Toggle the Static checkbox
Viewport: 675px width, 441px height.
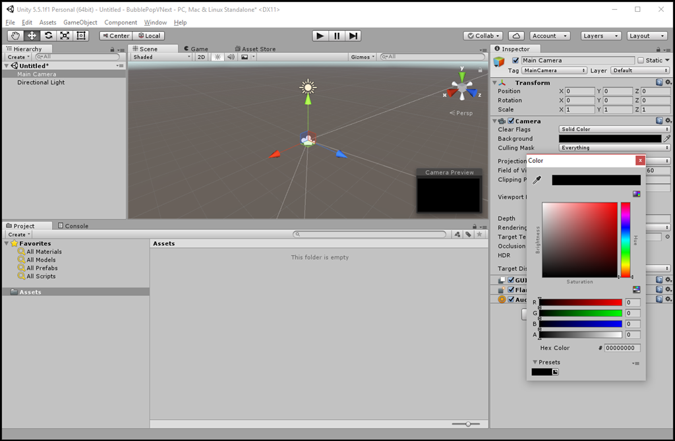pos(641,60)
